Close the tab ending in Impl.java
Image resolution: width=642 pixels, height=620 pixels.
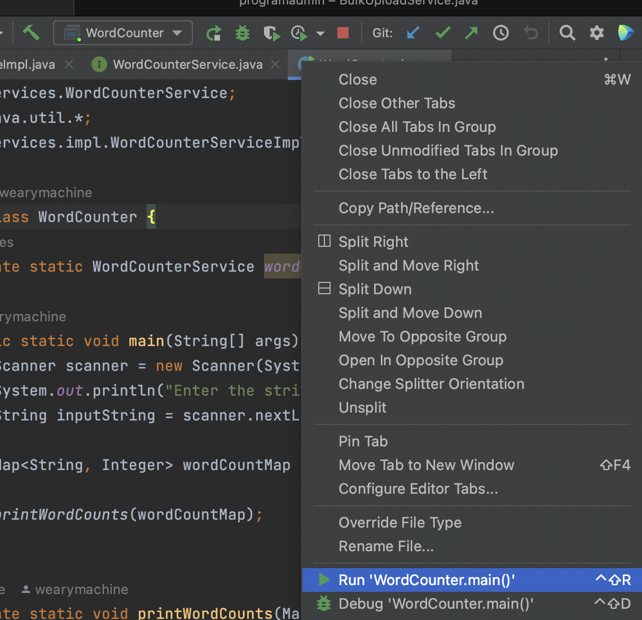click(69, 65)
